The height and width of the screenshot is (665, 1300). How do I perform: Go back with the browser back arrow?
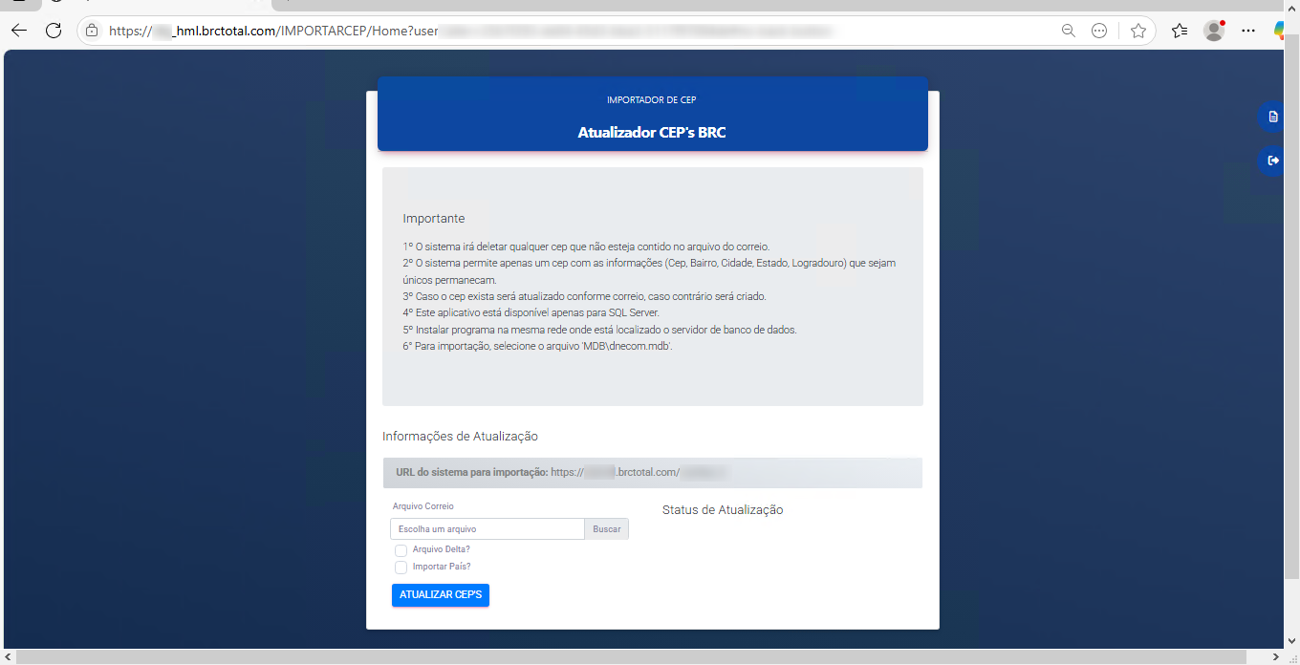pos(19,31)
